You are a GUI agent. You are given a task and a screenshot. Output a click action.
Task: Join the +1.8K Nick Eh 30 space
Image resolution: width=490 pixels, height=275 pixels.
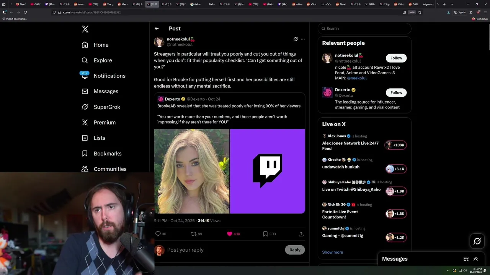[395, 214]
